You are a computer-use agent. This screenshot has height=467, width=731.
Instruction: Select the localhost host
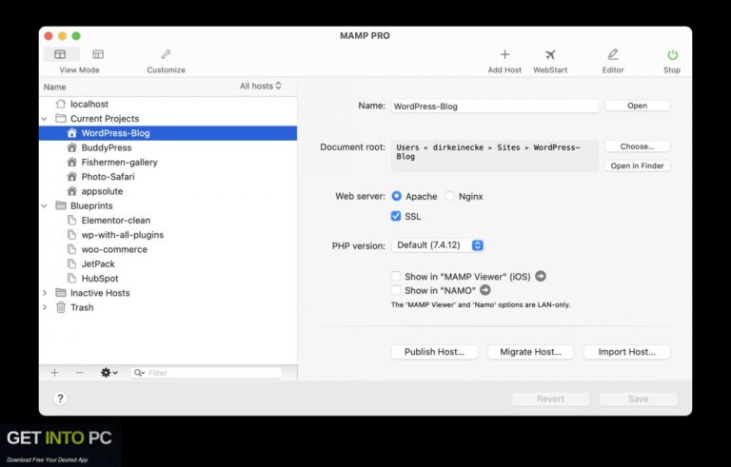[168, 104]
